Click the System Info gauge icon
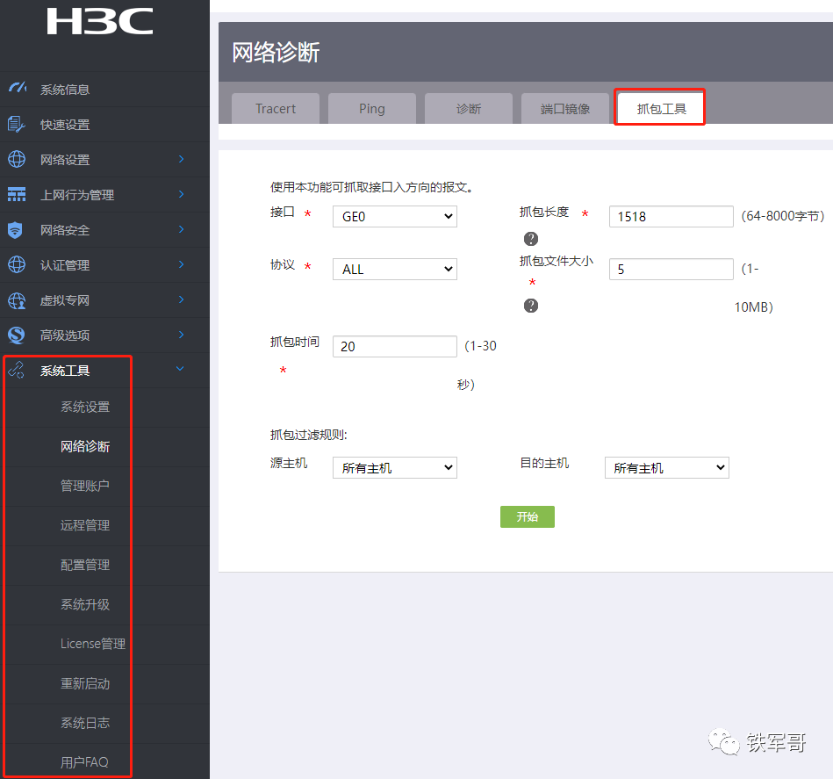Viewport: 833px width, 779px height. coord(17,89)
